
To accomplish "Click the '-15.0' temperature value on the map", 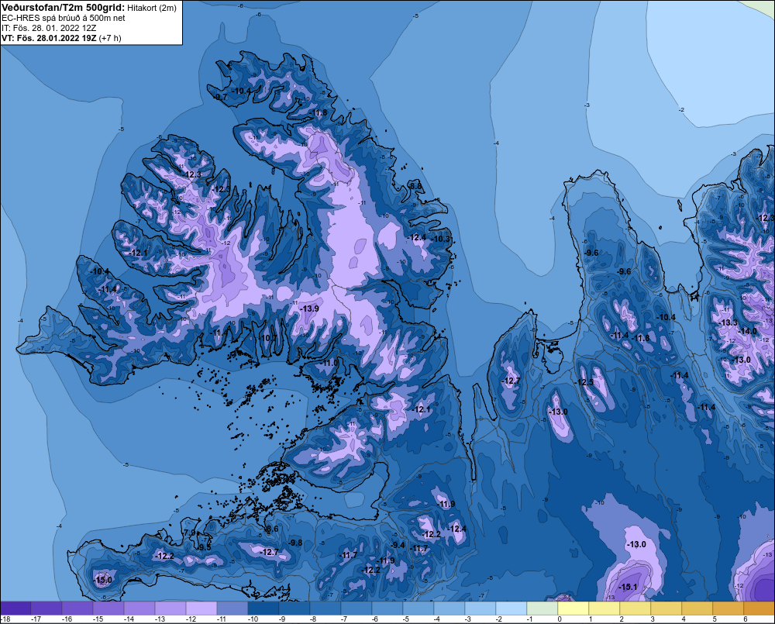I will pyautogui.click(x=103, y=580).
